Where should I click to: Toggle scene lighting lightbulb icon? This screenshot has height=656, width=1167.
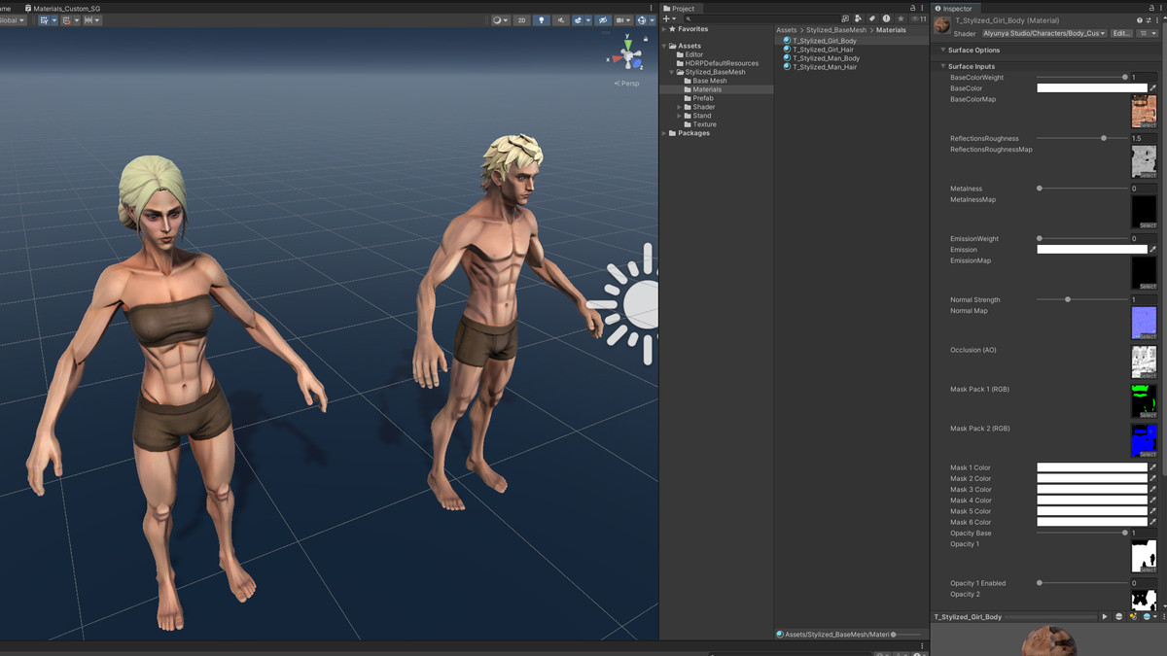click(542, 19)
